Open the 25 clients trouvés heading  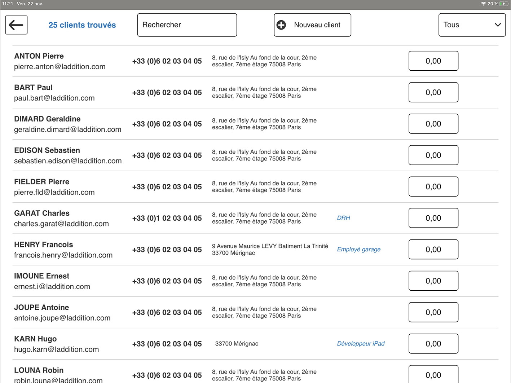(x=82, y=25)
